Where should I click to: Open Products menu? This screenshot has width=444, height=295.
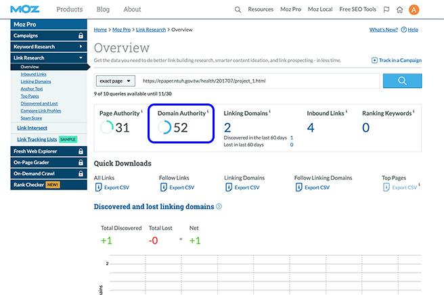(x=70, y=9)
